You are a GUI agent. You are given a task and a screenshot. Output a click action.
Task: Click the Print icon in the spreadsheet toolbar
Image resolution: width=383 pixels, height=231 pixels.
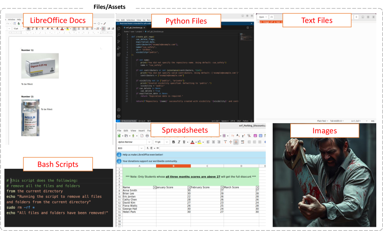(147, 136)
